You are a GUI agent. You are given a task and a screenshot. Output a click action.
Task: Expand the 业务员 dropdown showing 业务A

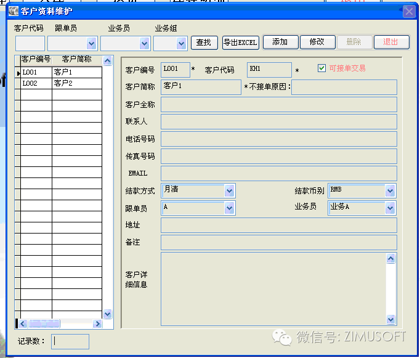(x=390, y=208)
